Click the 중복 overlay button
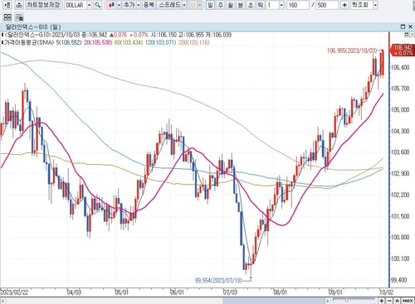 point(149,5)
